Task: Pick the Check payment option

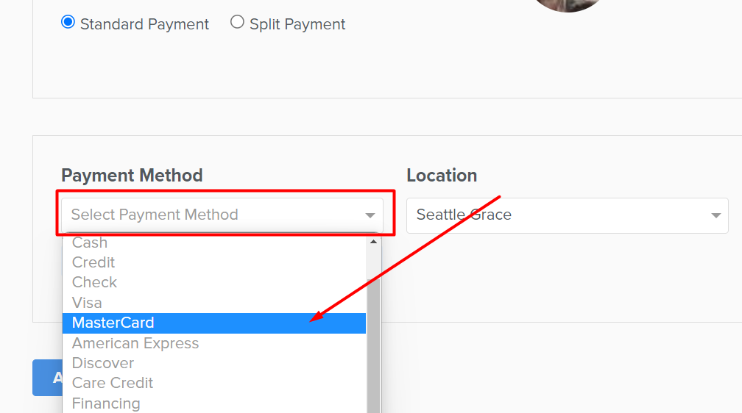Action: tap(214, 282)
